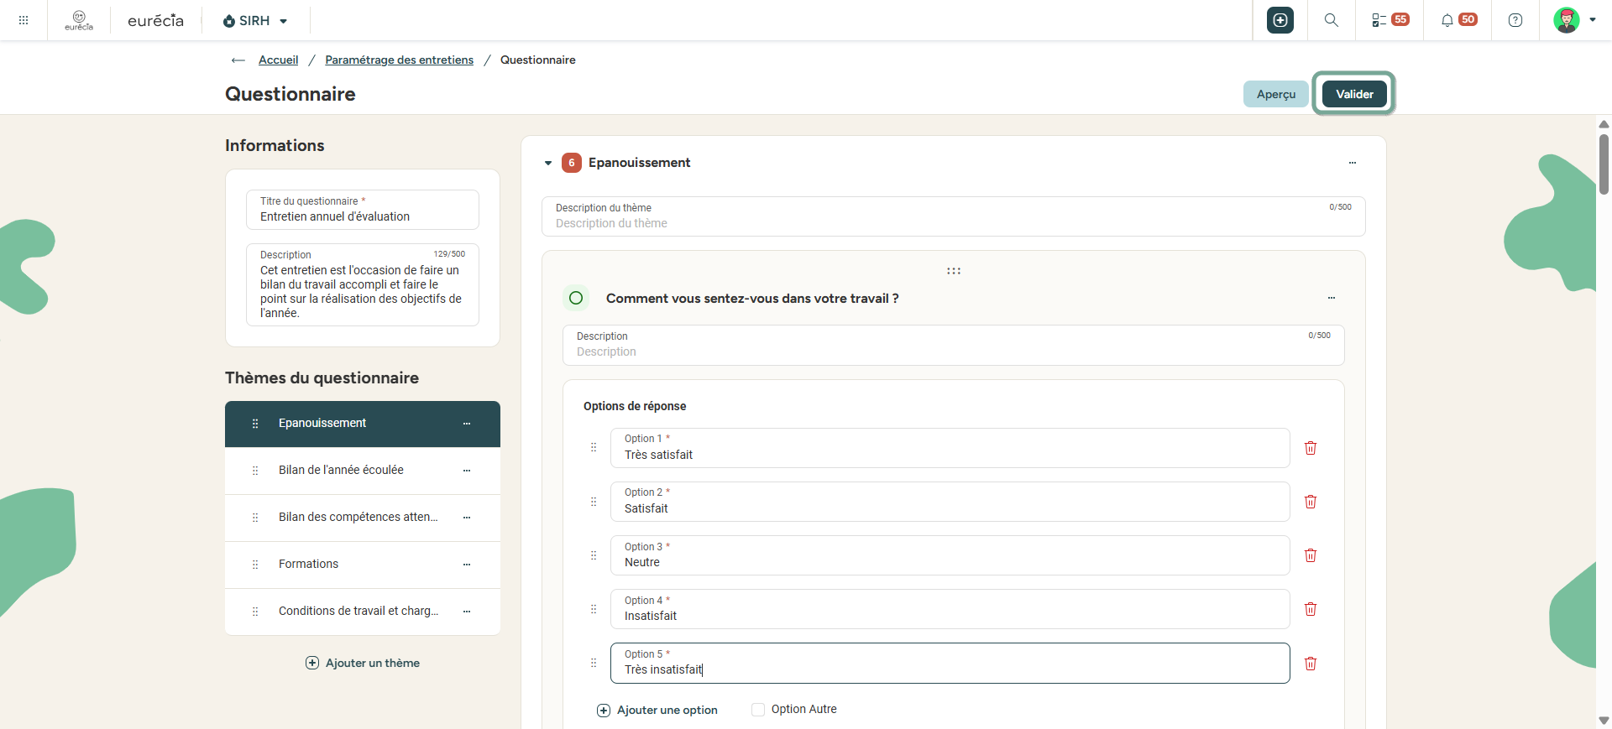The width and height of the screenshot is (1612, 729).
Task: Open the help question mark icon
Action: 1515,20
